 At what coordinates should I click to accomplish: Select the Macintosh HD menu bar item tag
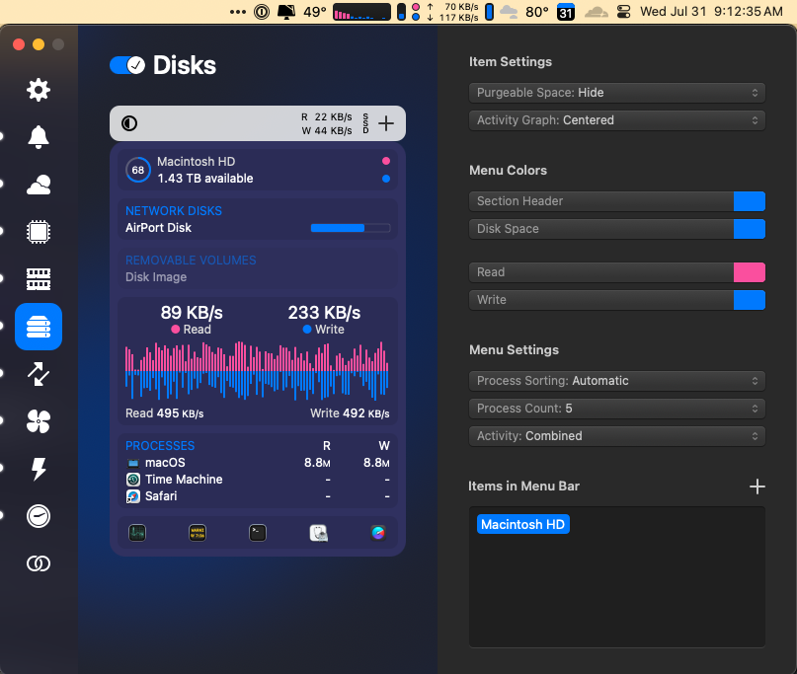click(523, 524)
